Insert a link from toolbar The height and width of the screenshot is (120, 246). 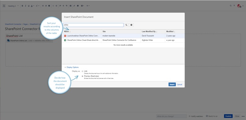(x=74, y=6)
